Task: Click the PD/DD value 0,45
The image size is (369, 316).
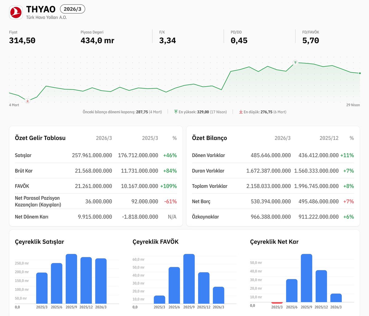Action: pos(239,40)
